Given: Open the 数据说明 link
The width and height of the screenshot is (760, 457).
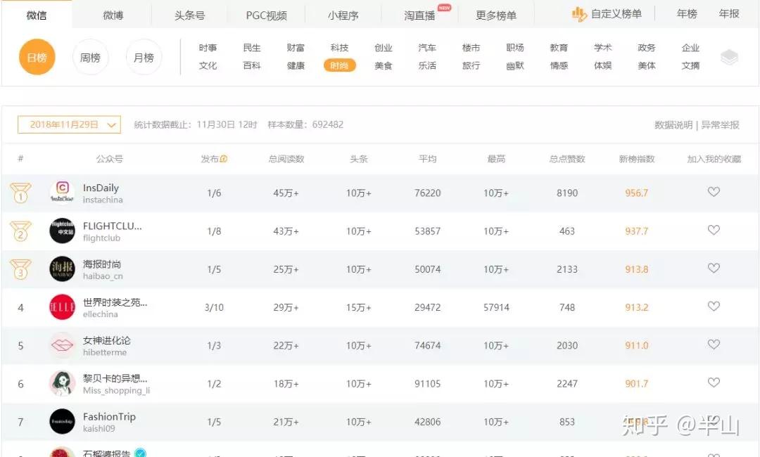Looking at the screenshot, I should pos(673,125).
